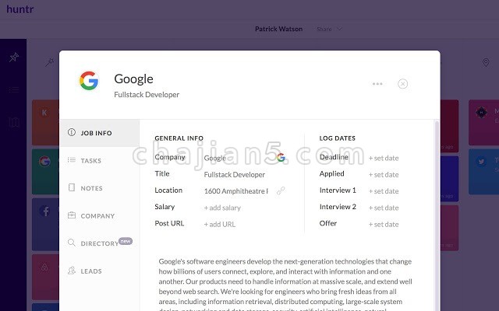Switch to the Tasks tab

pos(90,161)
